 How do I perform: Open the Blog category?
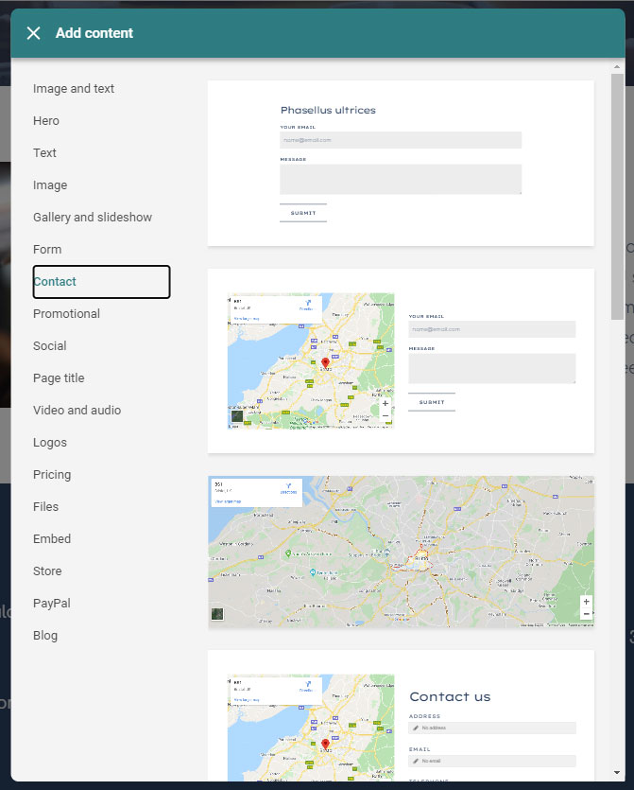coord(45,636)
